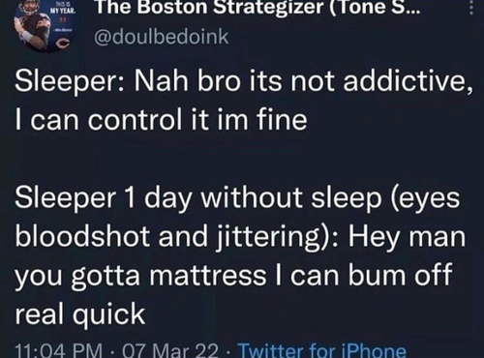Click the word "mattress" in the tweet
The image size is (484, 358).
pos(207,275)
